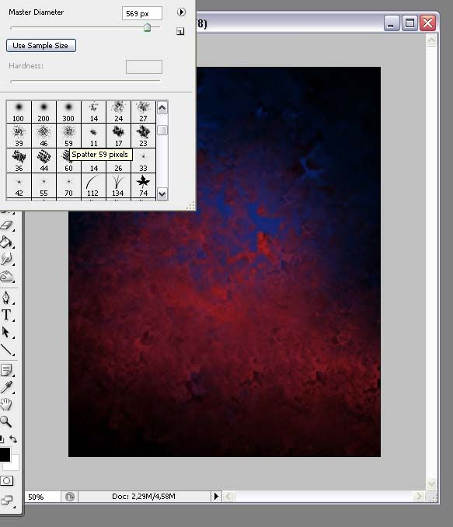Screen dimensions: 453x527
Task: Toggle Quick Mask mode
Action: coord(6,480)
